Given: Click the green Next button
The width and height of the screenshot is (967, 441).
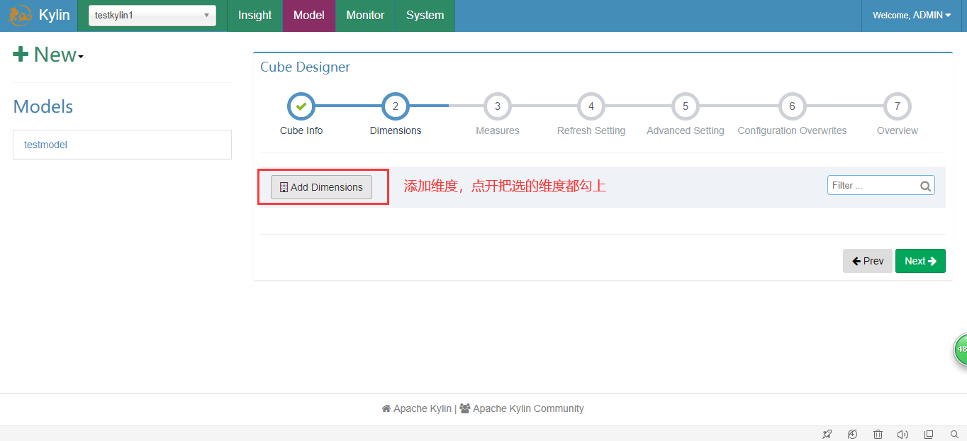Looking at the screenshot, I should 920,261.
